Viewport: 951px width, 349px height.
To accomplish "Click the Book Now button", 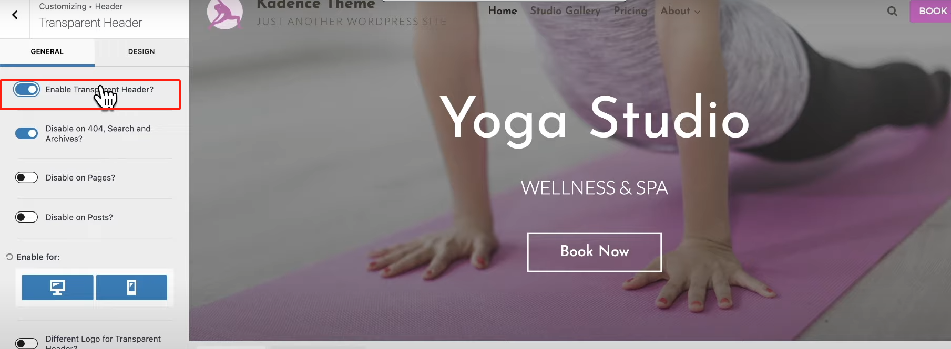I will point(595,252).
